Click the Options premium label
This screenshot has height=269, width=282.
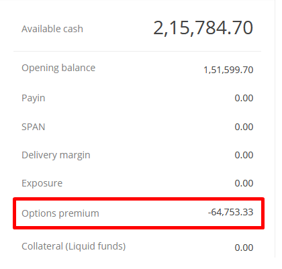60,213
